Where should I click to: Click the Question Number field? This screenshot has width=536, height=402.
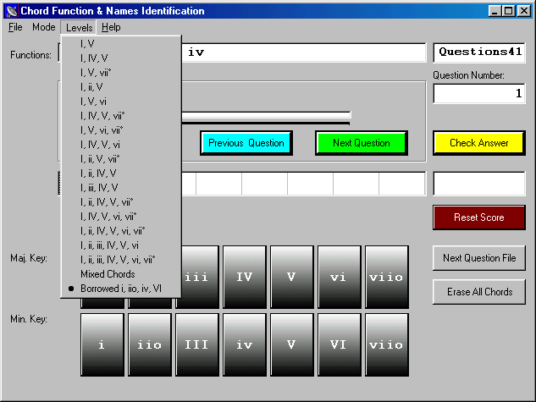pyautogui.click(x=479, y=93)
